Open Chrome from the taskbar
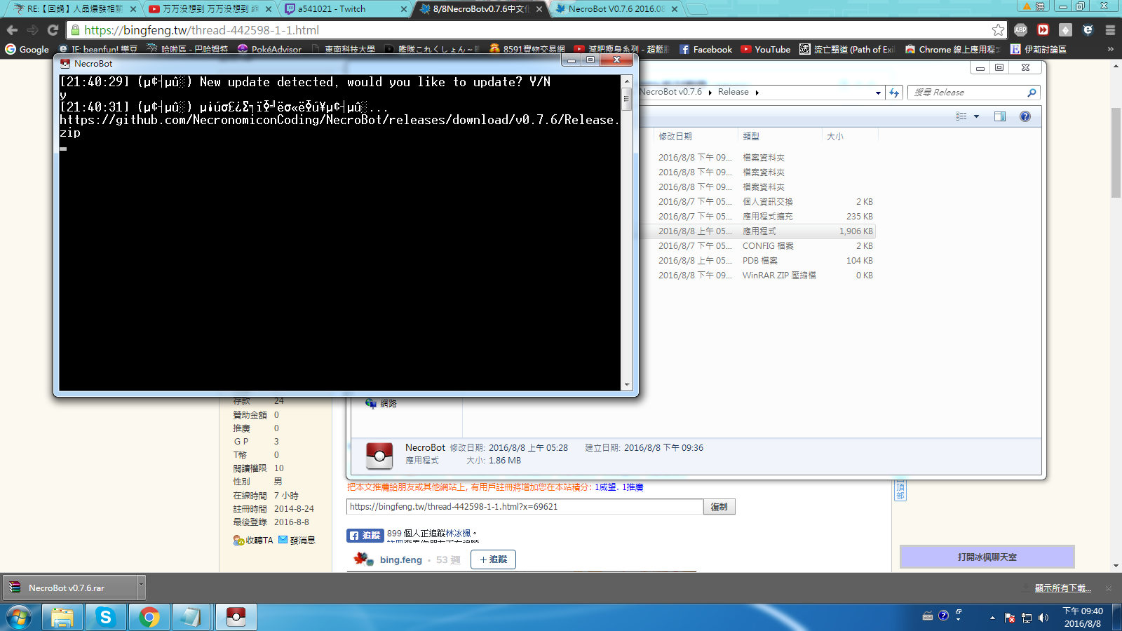This screenshot has height=631, width=1122. (x=149, y=617)
